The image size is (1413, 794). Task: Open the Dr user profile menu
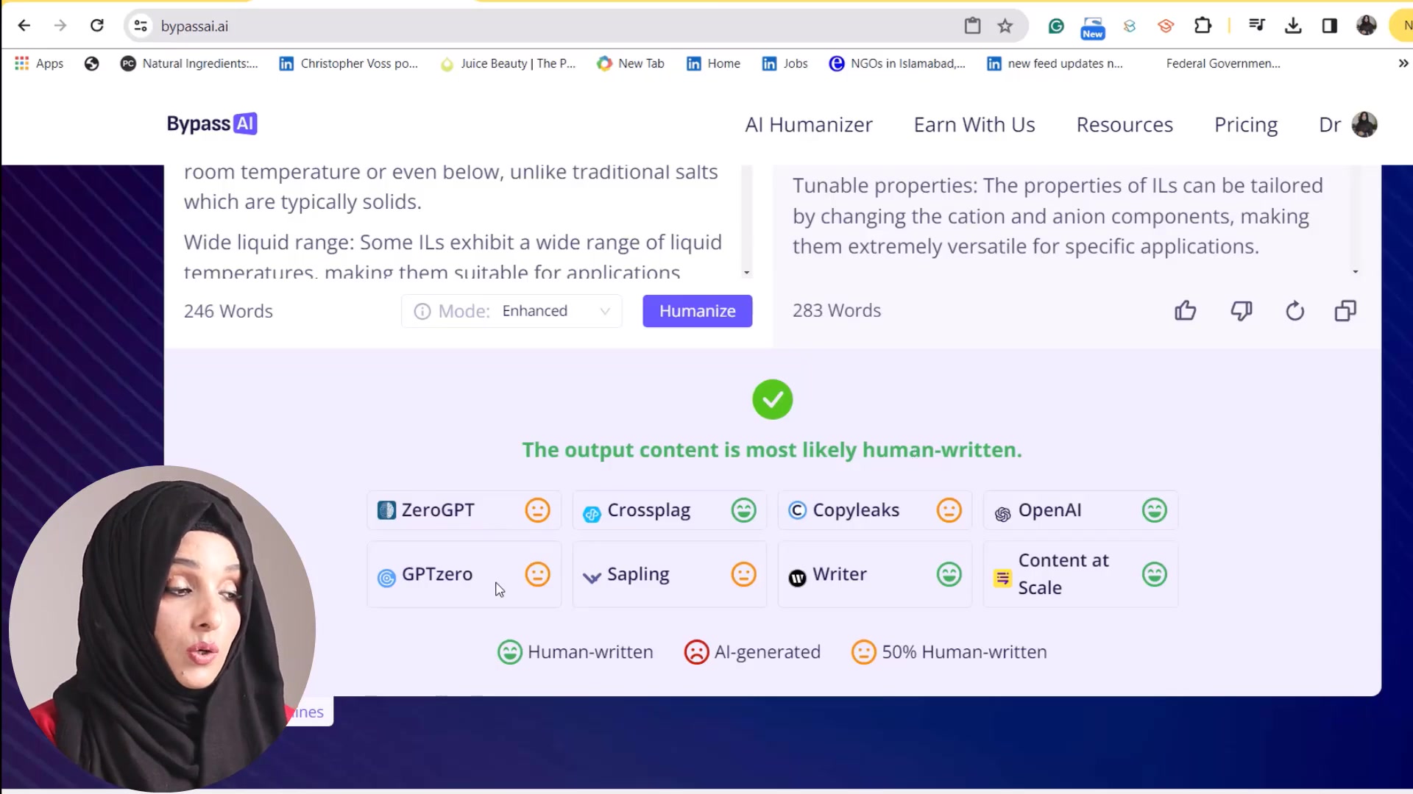coord(1348,124)
